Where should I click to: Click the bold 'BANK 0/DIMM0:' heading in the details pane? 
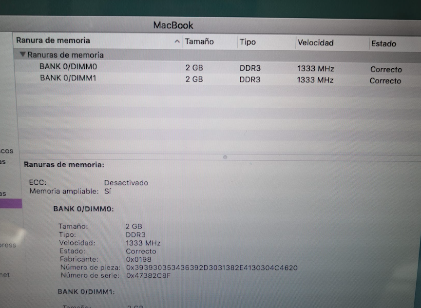click(x=83, y=209)
